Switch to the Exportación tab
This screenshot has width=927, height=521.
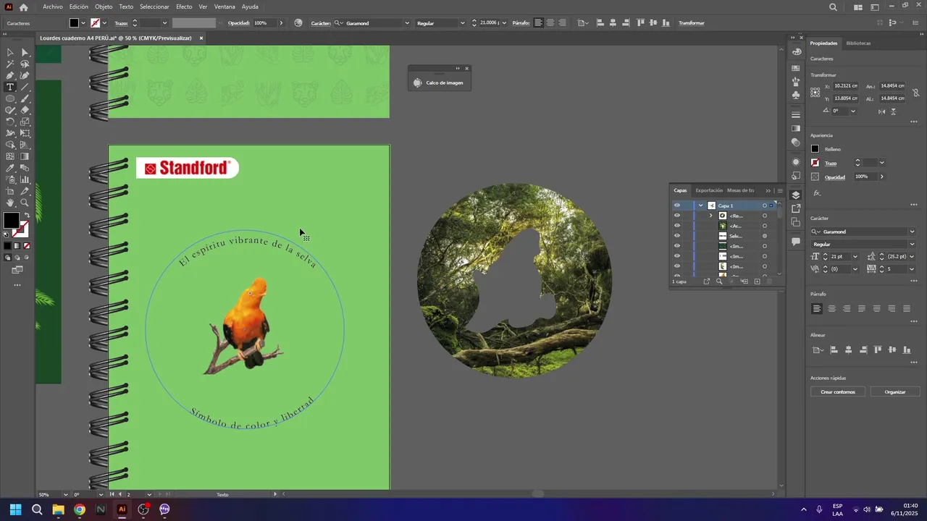(x=709, y=190)
